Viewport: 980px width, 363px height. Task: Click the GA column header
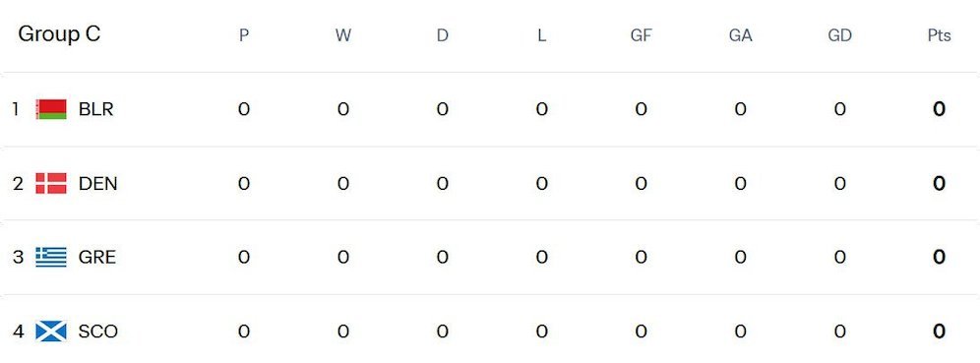pyautogui.click(x=740, y=35)
